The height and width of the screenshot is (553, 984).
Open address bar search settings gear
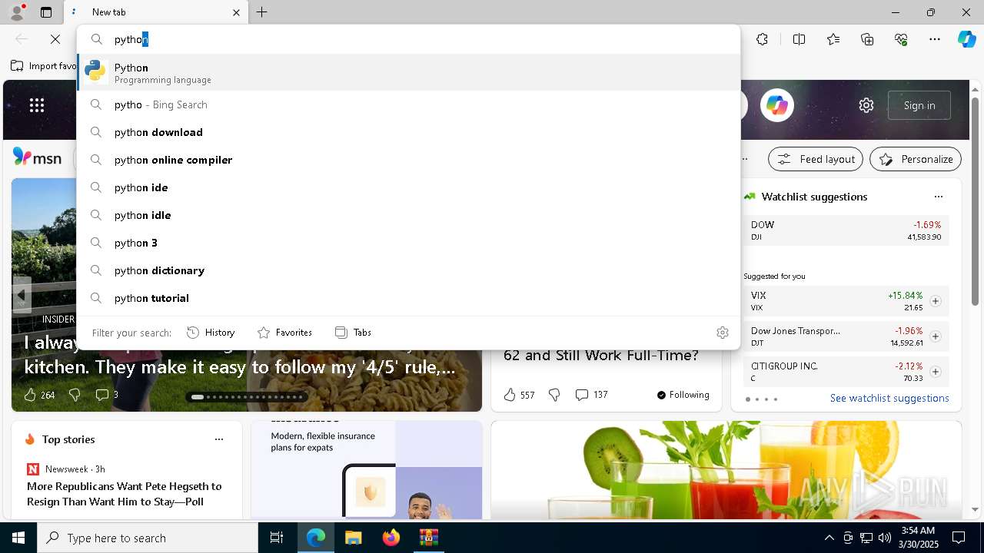[723, 333]
